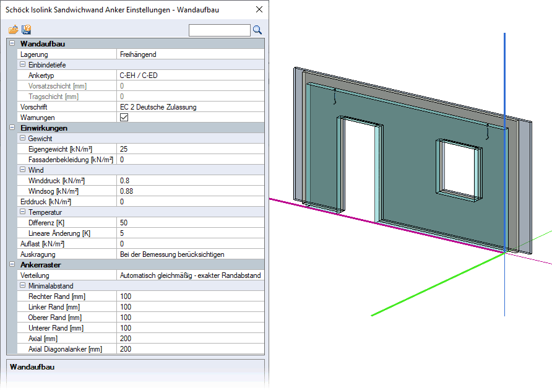Select the Vorschrift property label
The image size is (552, 390).
tap(34, 106)
